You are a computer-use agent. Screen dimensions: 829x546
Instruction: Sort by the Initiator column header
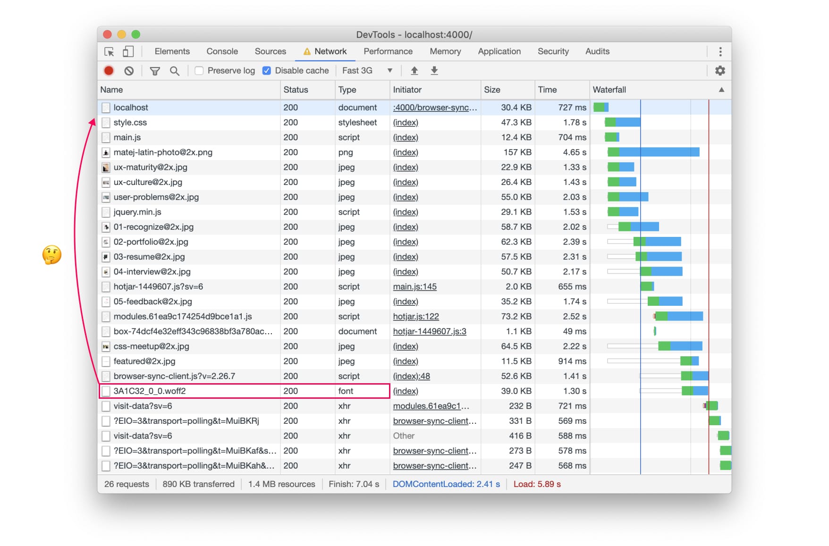tap(435, 90)
